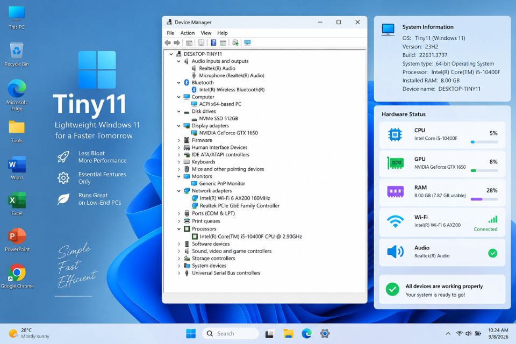Screen dimensions: 516x344
Task: Expand Human Interface Devices category
Action: (x=178, y=147)
